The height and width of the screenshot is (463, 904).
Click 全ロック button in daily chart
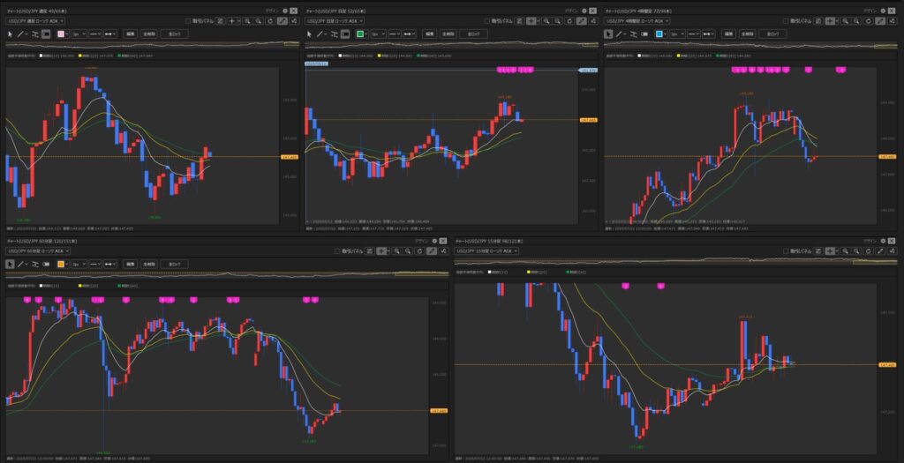474,34
